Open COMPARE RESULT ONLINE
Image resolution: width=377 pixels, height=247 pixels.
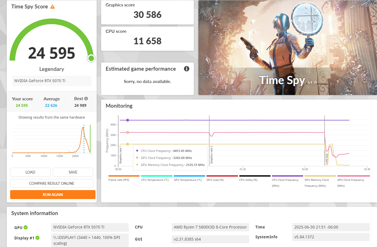pyautogui.click(x=52, y=183)
